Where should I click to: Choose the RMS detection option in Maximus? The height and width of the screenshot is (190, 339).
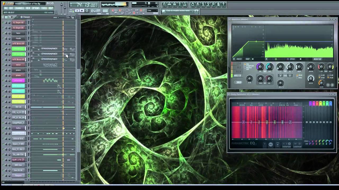[299, 78]
